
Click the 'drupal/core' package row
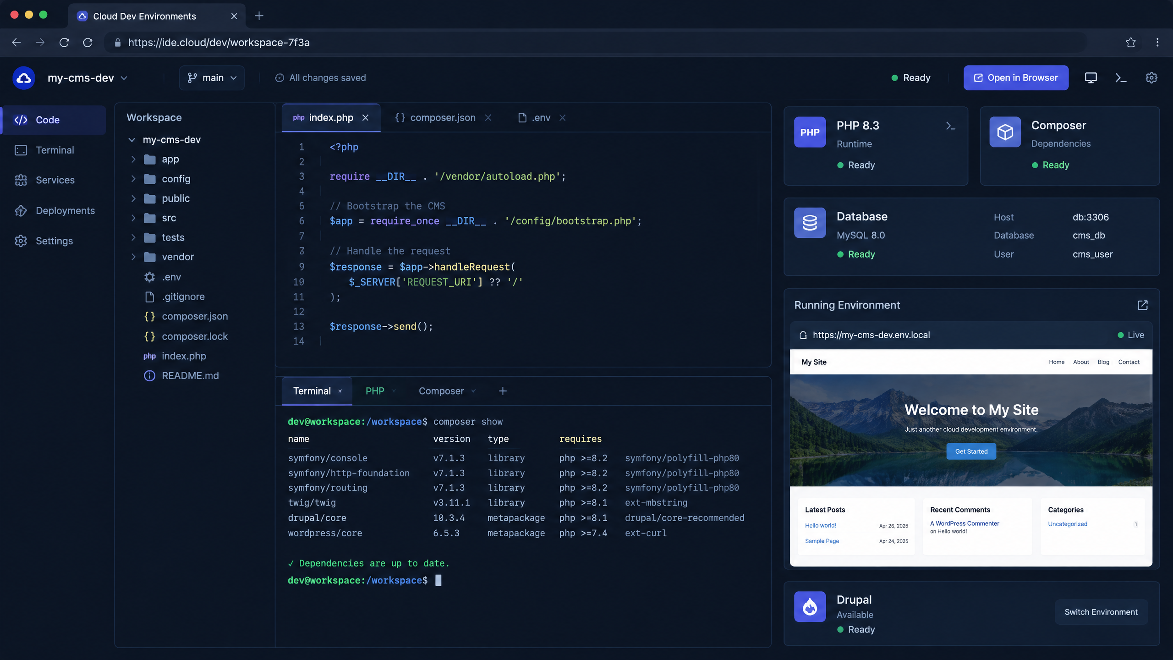tap(516, 518)
